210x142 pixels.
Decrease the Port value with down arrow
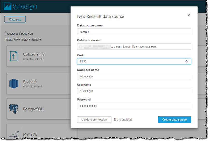(x=187, y=62)
